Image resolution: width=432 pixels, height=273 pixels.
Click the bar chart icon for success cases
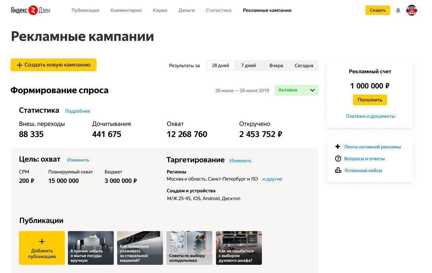pyautogui.click(x=338, y=170)
